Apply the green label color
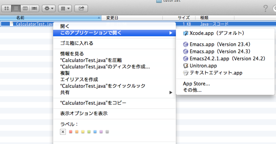 click(x=89, y=132)
